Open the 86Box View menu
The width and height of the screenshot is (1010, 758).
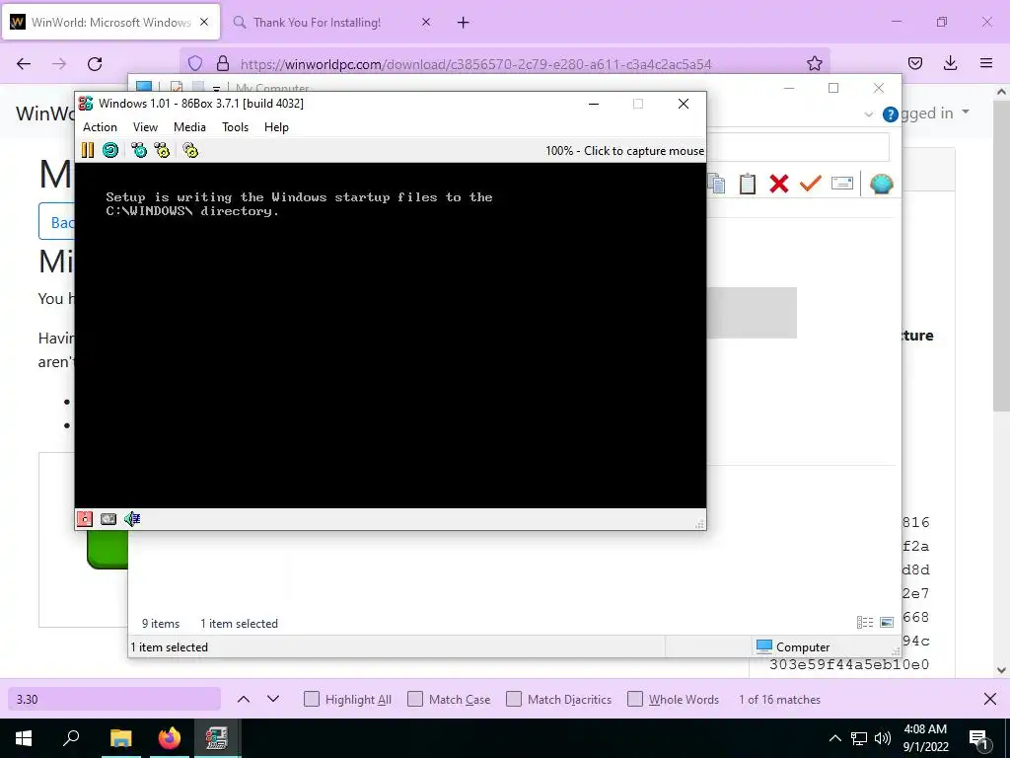(x=145, y=127)
